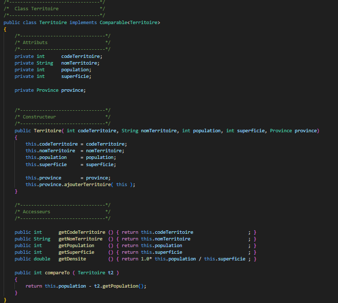Screen dimensions: 338x303
Task: Click the "Province province" constructor parameter
Action: pos(294,131)
